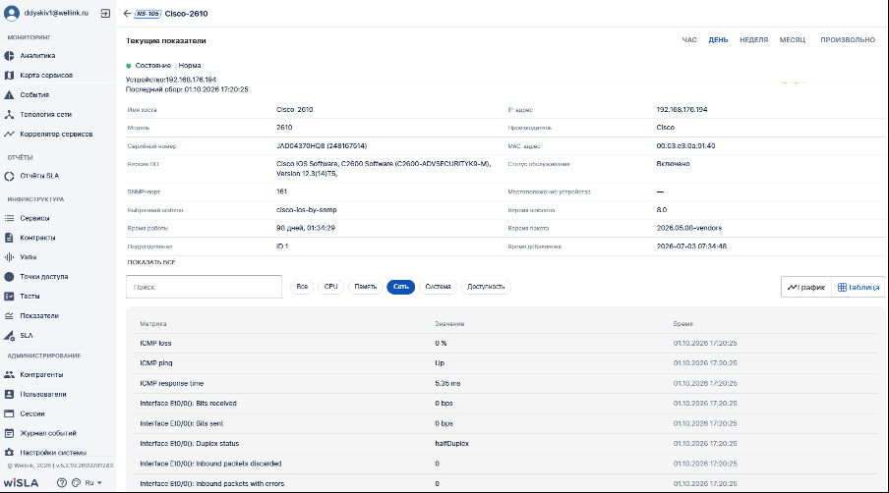The height and width of the screenshot is (493, 889).
Task: Select the ПРОИЗВОЛЬНО custom period
Action: point(848,40)
